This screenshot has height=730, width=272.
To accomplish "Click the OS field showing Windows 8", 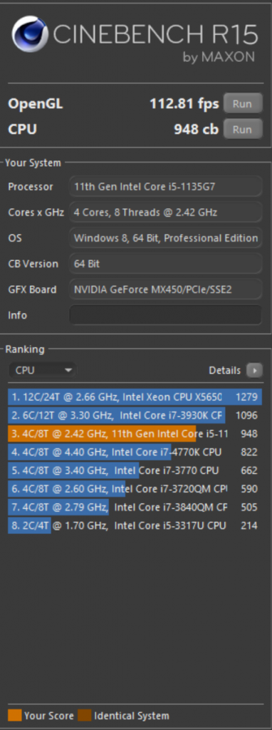I will pos(165,238).
